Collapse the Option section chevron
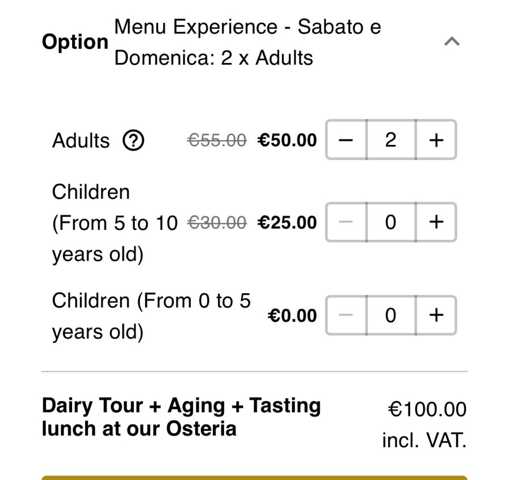Image resolution: width=509 pixels, height=480 pixels. point(451,42)
